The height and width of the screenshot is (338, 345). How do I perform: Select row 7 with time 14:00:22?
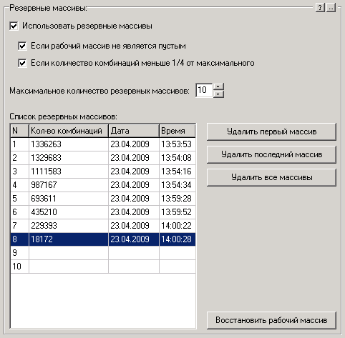(103, 226)
